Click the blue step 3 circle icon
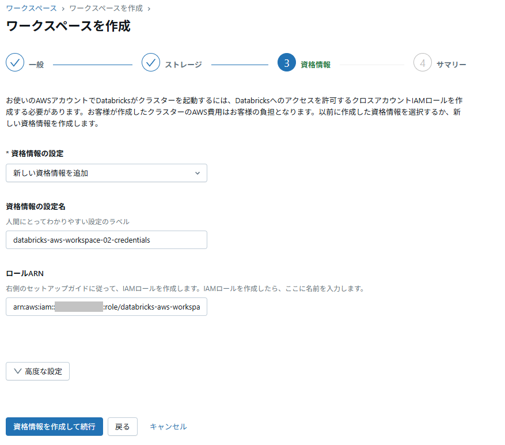 tap(287, 62)
